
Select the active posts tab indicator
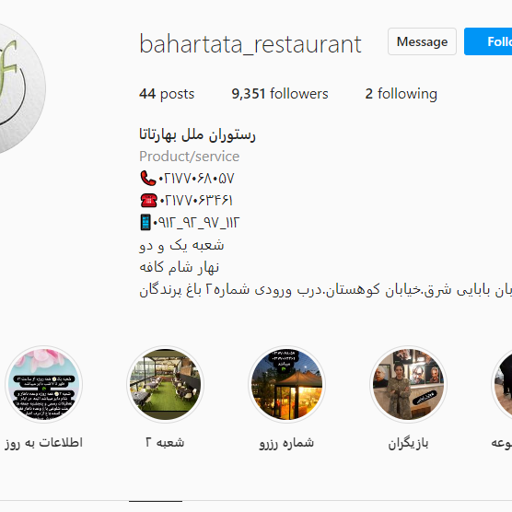[156, 501]
